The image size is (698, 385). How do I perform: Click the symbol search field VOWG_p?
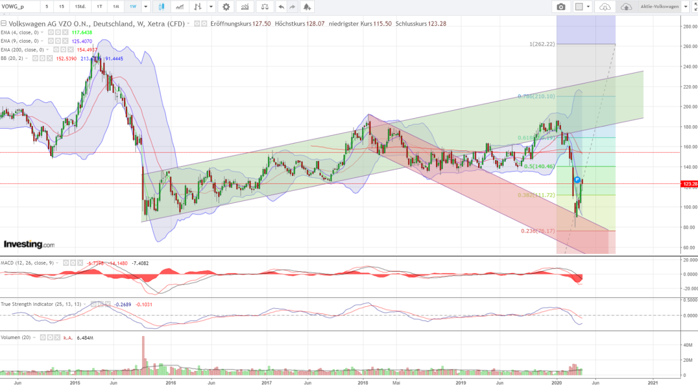pyautogui.click(x=19, y=7)
